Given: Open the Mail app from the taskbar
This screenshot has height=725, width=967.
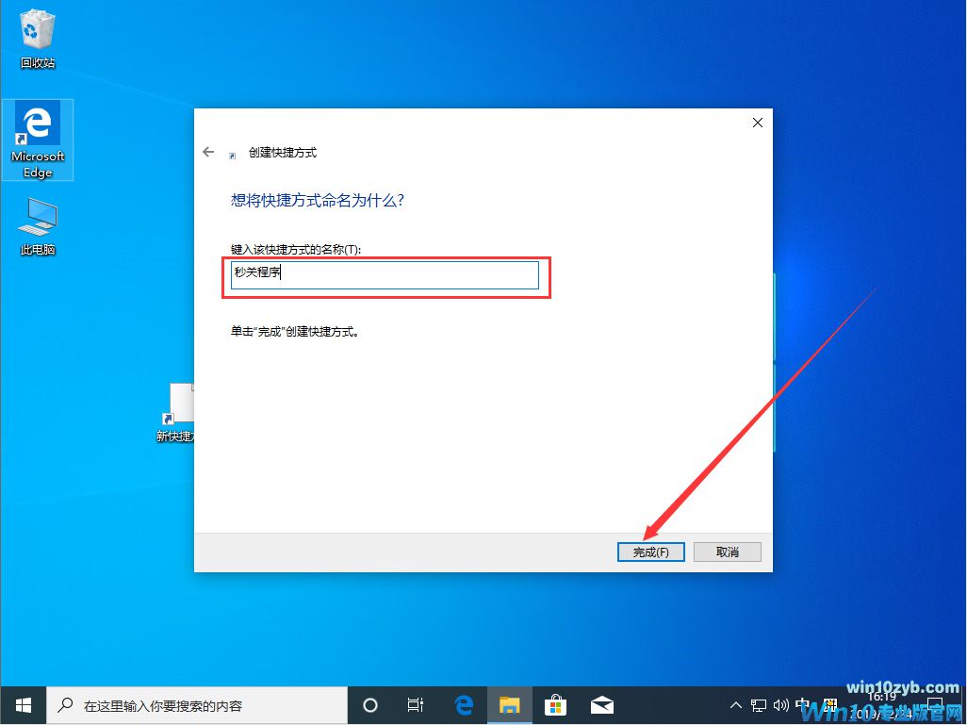Looking at the screenshot, I should click(x=602, y=704).
